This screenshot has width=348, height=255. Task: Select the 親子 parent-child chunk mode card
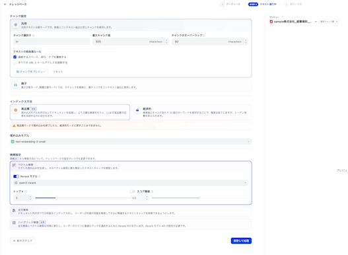pos(131,85)
